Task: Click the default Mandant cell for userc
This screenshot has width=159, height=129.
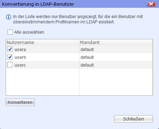Action: [x=87, y=65]
